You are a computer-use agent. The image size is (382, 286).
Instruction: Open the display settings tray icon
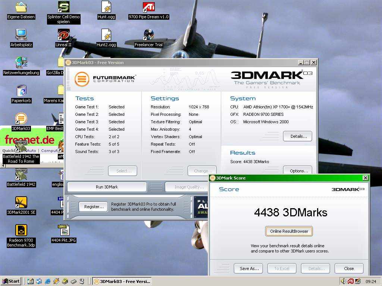coord(357,282)
